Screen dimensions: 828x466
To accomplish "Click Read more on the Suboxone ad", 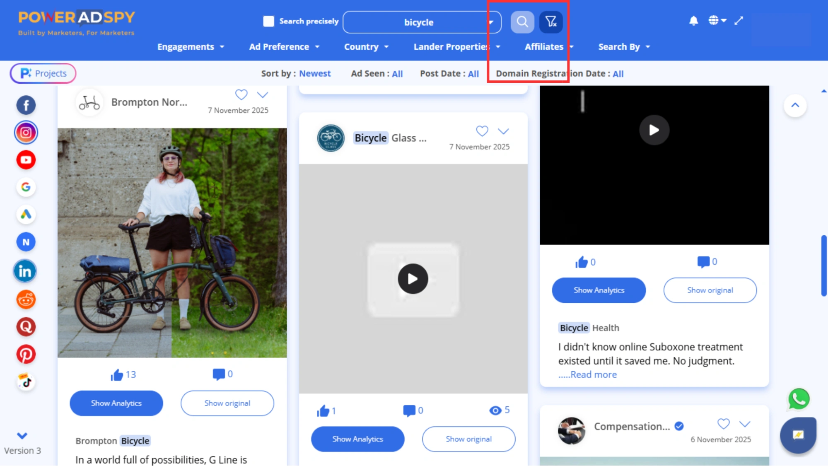I will coord(593,374).
